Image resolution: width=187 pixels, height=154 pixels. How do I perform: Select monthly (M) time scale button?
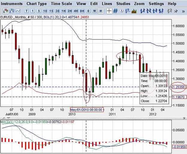point(101,11)
